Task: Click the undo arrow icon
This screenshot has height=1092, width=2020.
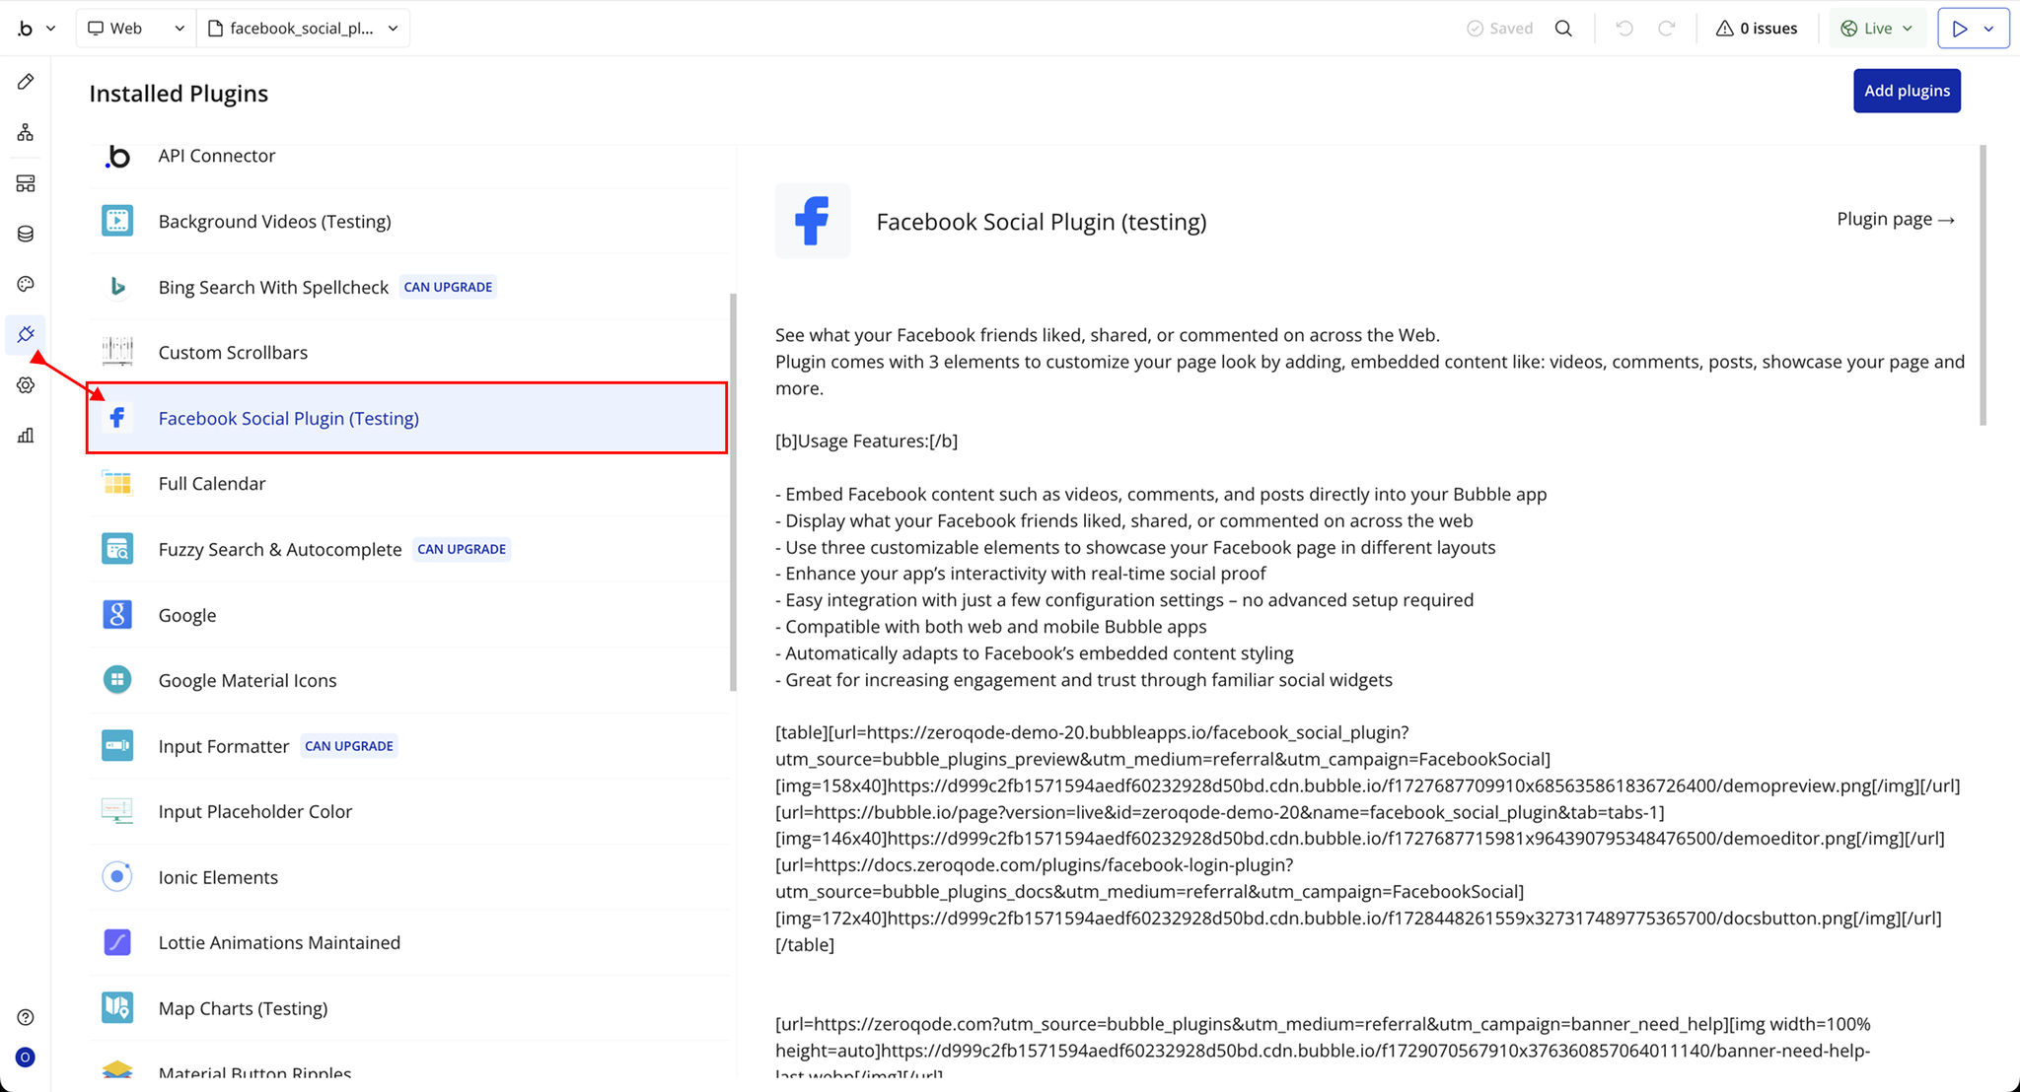Action: pyautogui.click(x=1624, y=29)
